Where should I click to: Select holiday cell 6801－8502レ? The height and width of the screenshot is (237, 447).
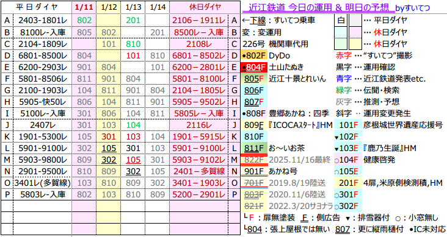click(x=198, y=55)
